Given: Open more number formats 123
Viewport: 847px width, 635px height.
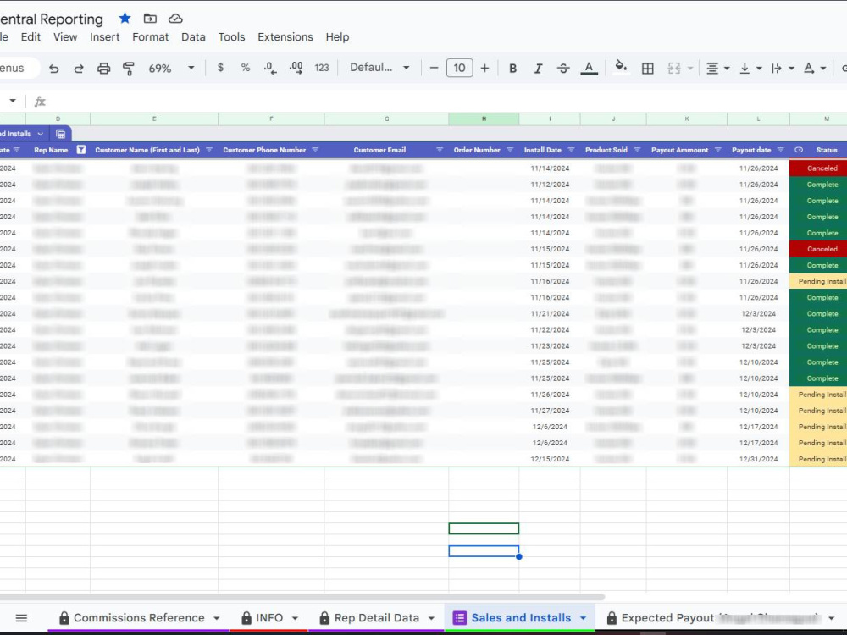Looking at the screenshot, I should pyautogui.click(x=321, y=68).
